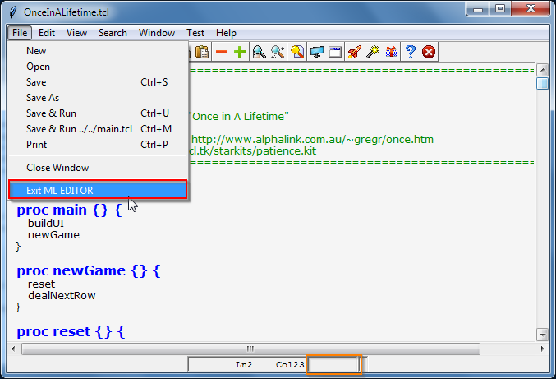Open help via blue question mark icon
556x379 pixels.
click(x=411, y=52)
